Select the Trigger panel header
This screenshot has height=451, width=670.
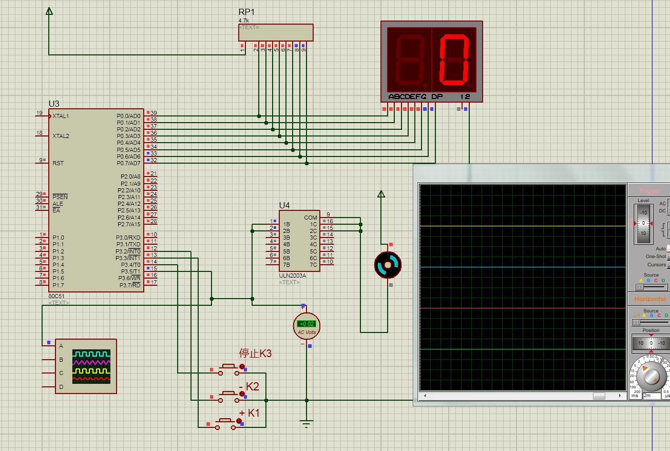pyautogui.click(x=650, y=190)
